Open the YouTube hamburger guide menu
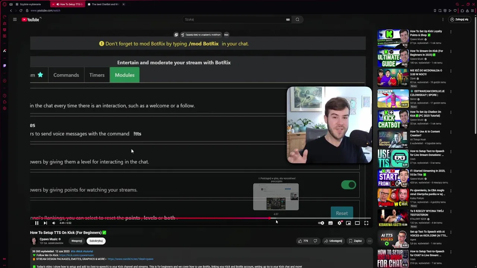This screenshot has width=477, height=268. tap(15, 19)
